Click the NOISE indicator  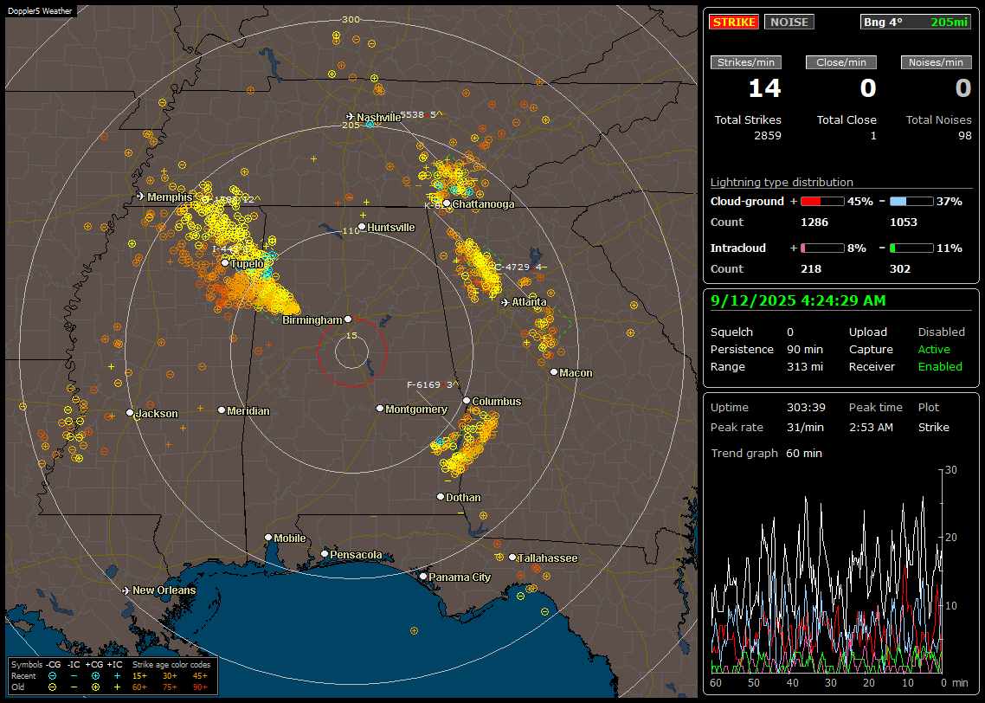pos(789,22)
